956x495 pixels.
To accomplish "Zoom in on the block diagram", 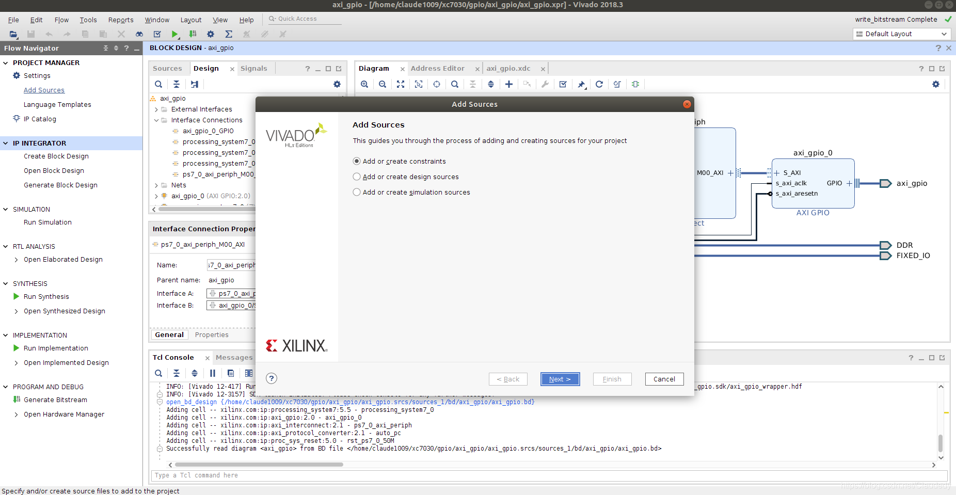I will [x=364, y=84].
